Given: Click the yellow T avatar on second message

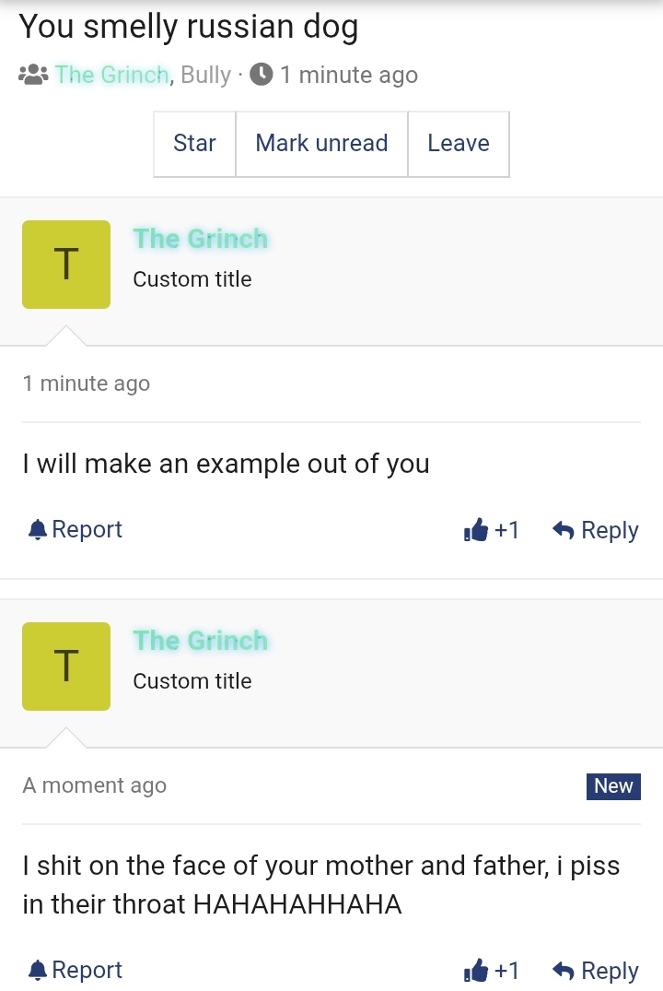Looking at the screenshot, I should (66, 667).
